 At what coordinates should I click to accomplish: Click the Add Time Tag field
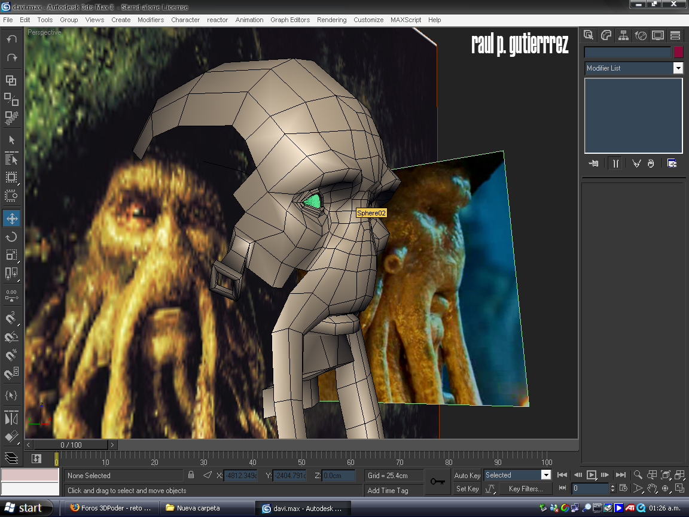point(394,491)
